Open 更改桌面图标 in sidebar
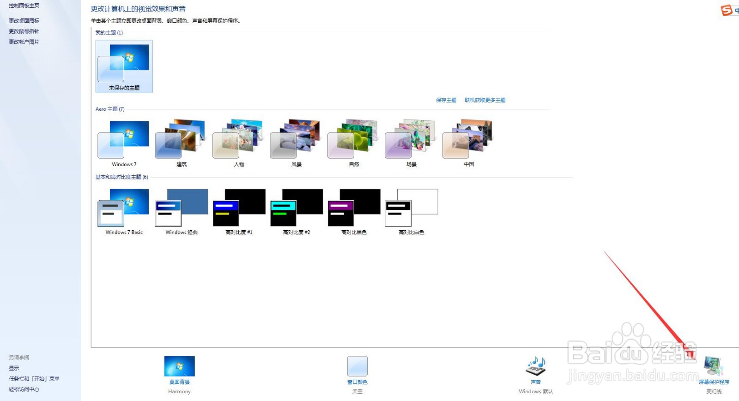Viewport: 739px width, 401px height. pyautogui.click(x=24, y=21)
